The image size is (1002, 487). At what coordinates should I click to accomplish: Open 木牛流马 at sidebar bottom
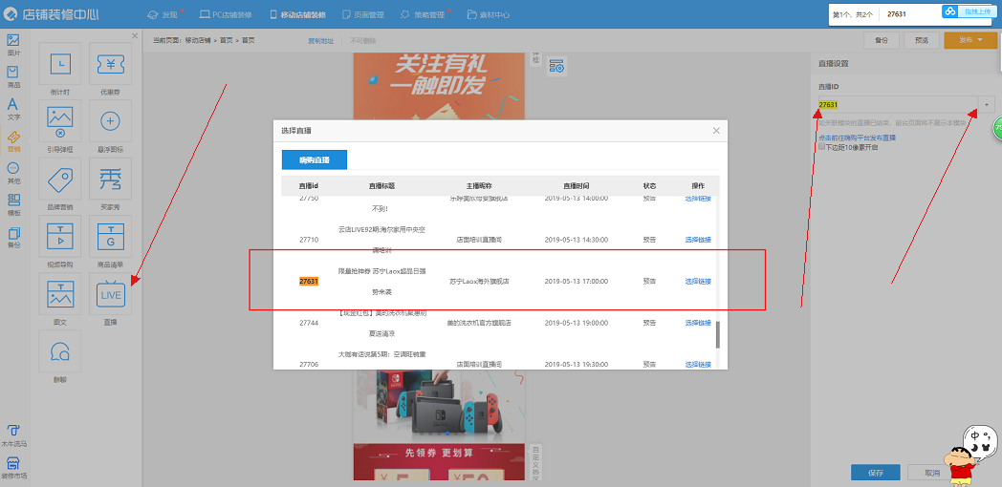[13, 435]
